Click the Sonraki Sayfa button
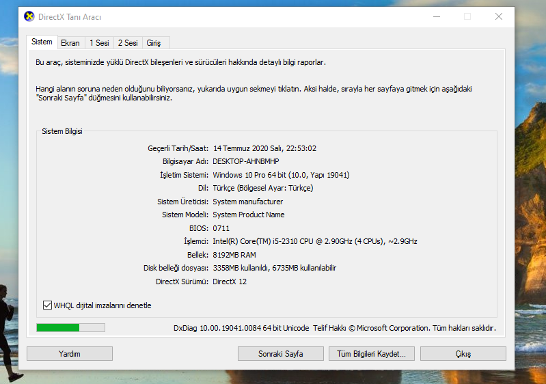The height and width of the screenshot is (384, 546). click(x=281, y=354)
